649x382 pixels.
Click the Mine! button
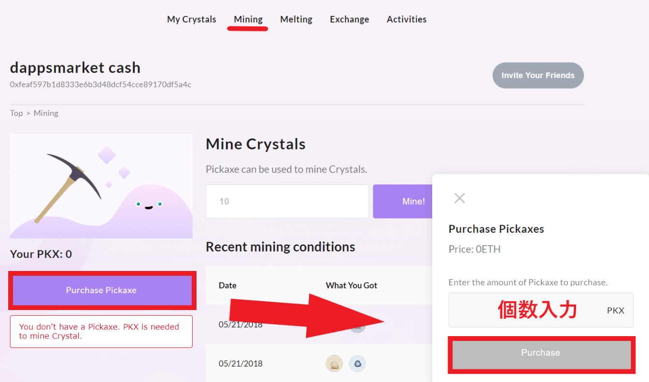(403, 201)
